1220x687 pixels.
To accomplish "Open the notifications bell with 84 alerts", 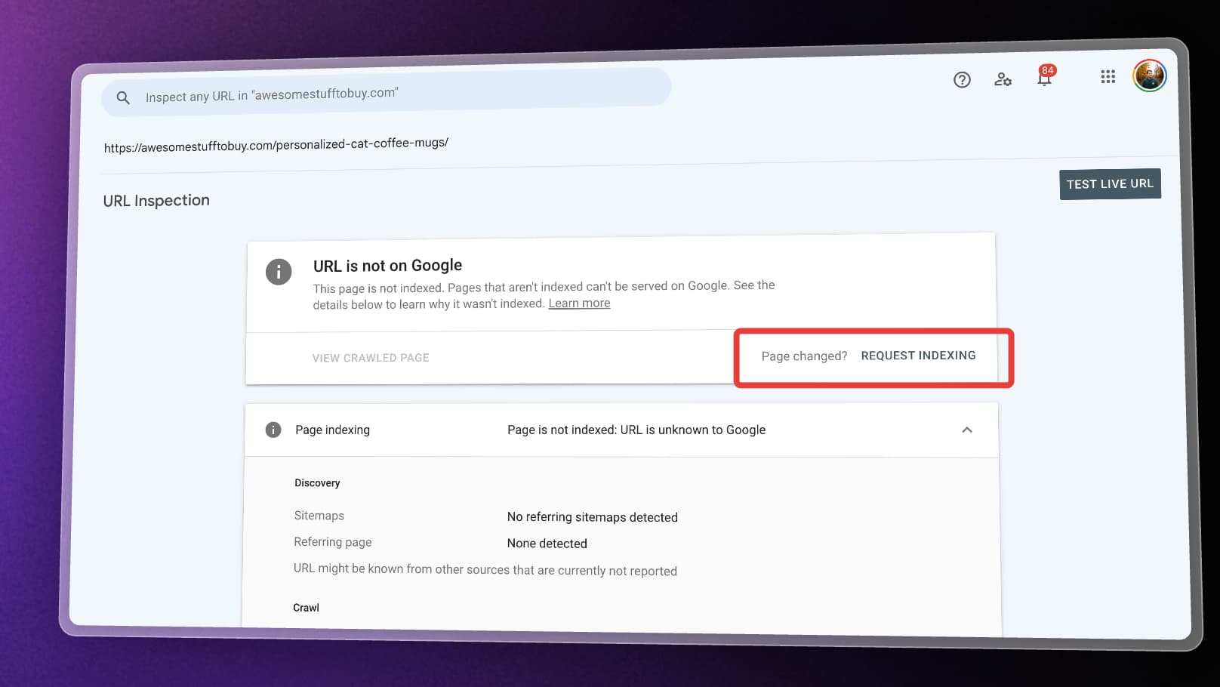I will coord(1045,81).
